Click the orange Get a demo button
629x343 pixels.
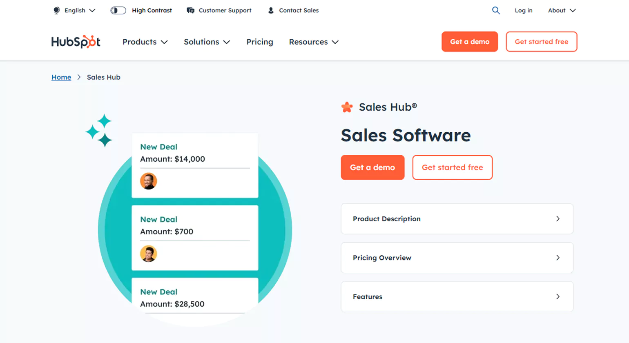[x=372, y=167]
